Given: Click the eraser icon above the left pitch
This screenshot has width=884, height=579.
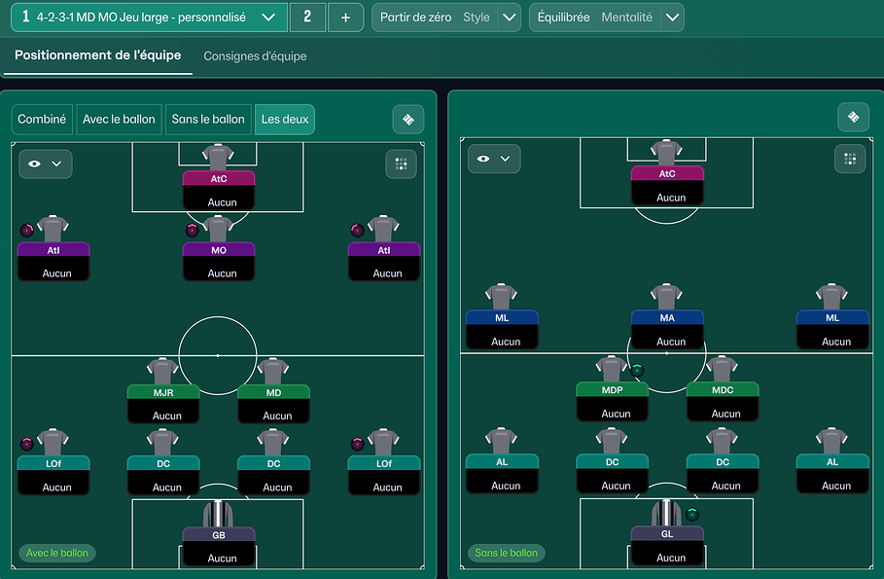Looking at the screenshot, I should coord(408,120).
